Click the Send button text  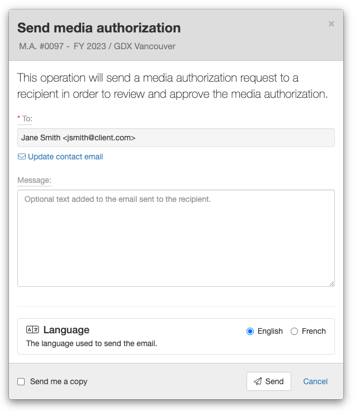[274, 381]
